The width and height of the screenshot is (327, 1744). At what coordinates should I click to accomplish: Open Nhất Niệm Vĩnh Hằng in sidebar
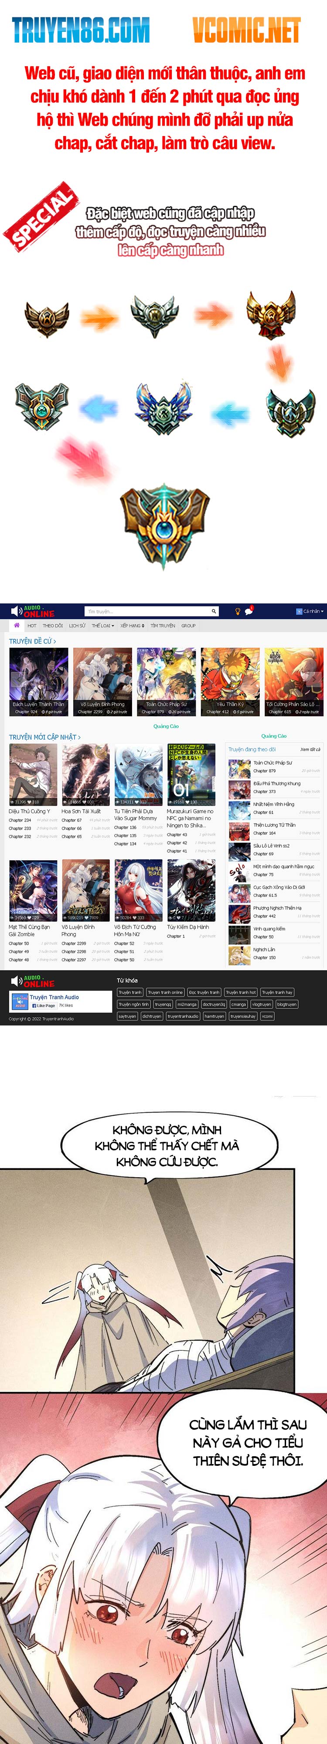point(274,804)
